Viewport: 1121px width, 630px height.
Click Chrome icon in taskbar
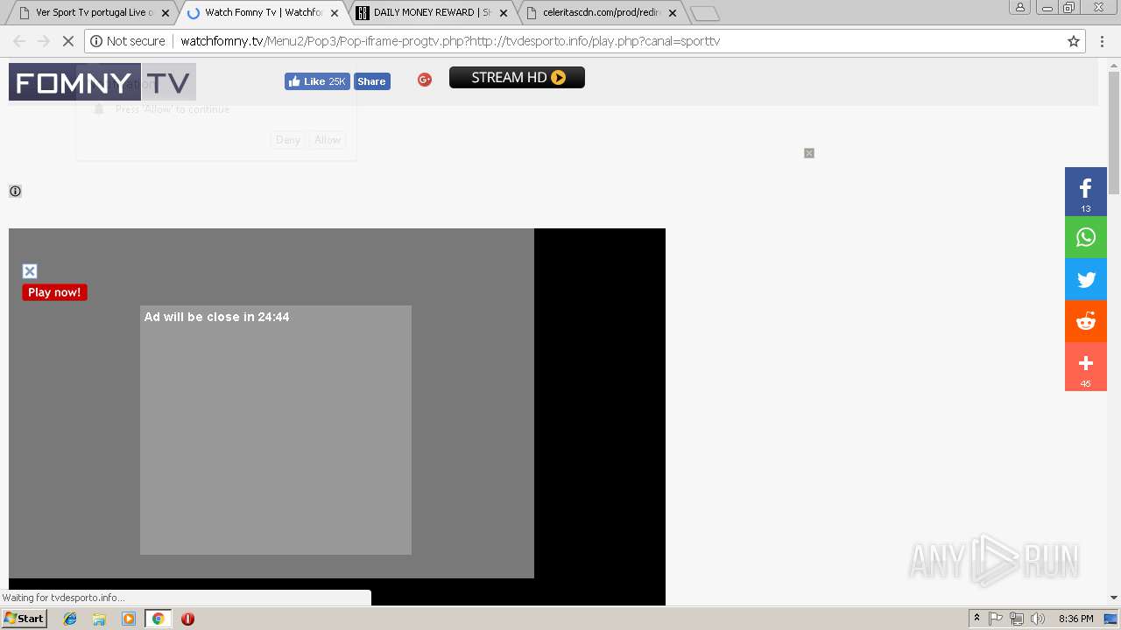click(158, 619)
